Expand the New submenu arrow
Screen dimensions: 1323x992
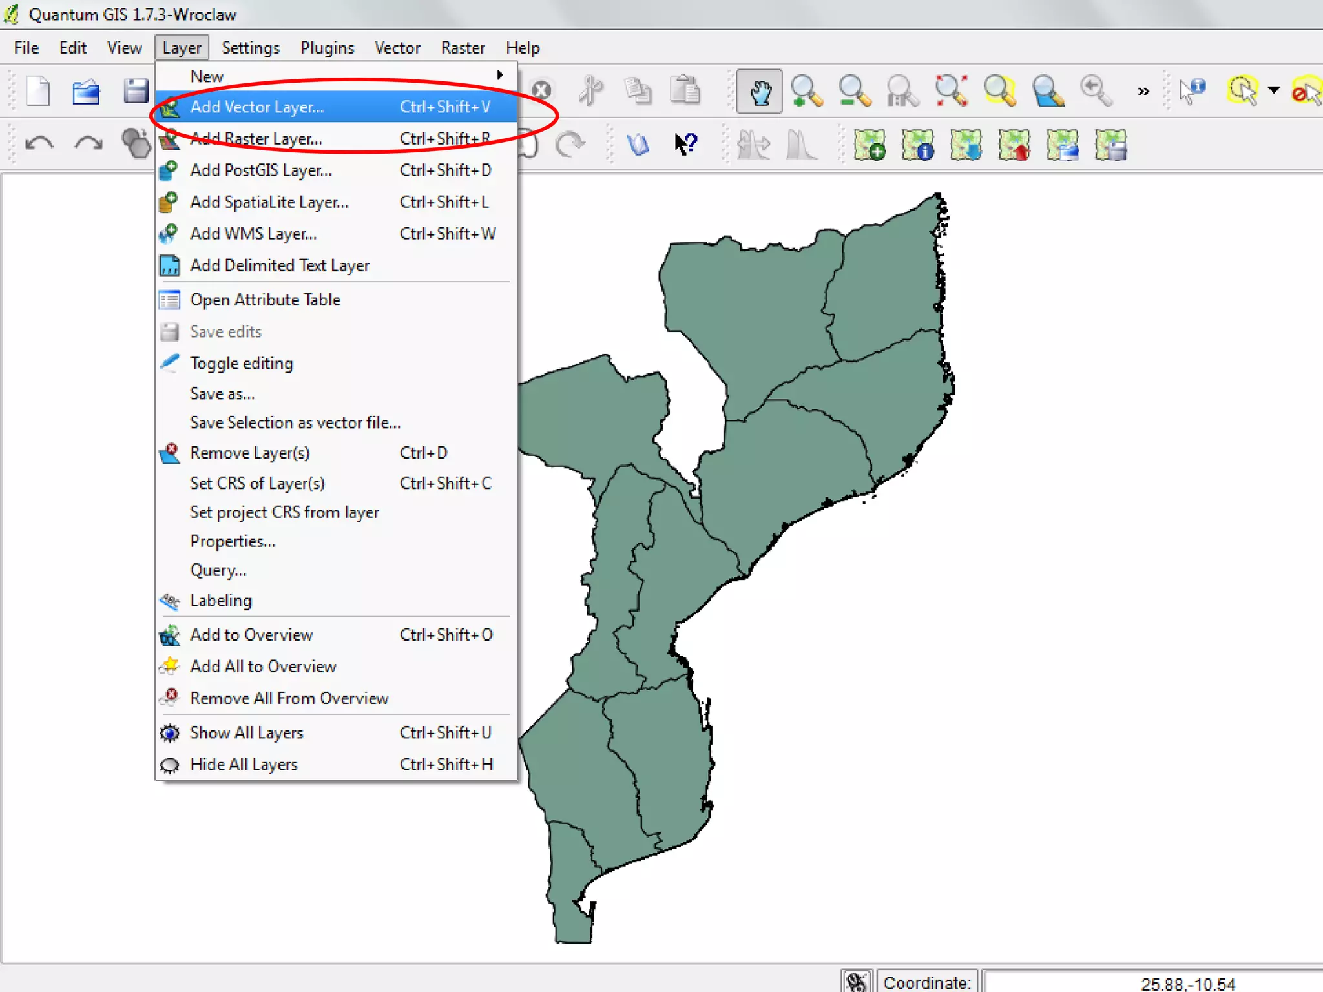tap(499, 76)
